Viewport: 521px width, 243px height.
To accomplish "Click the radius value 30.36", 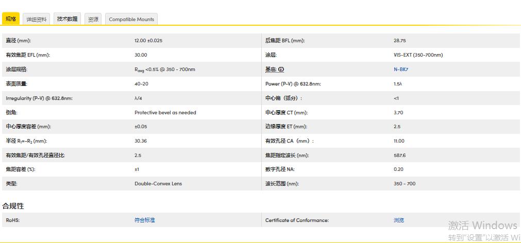I will pos(141,141).
